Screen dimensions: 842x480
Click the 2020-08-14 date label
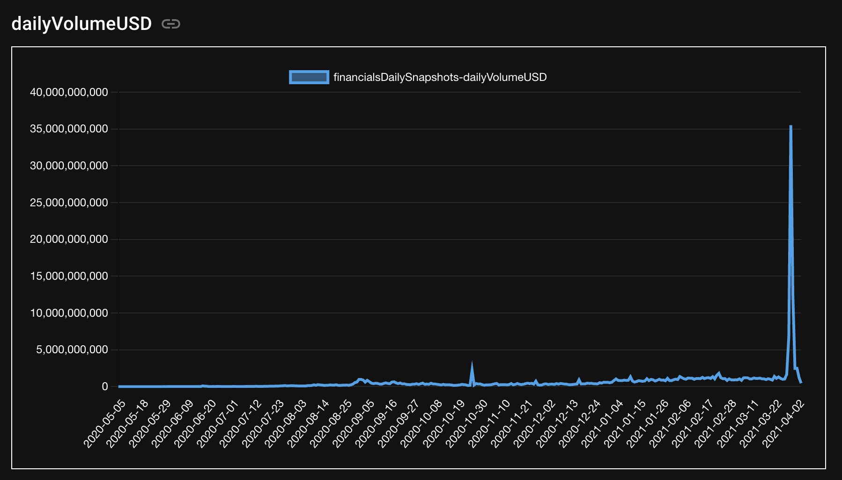(308, 423)
